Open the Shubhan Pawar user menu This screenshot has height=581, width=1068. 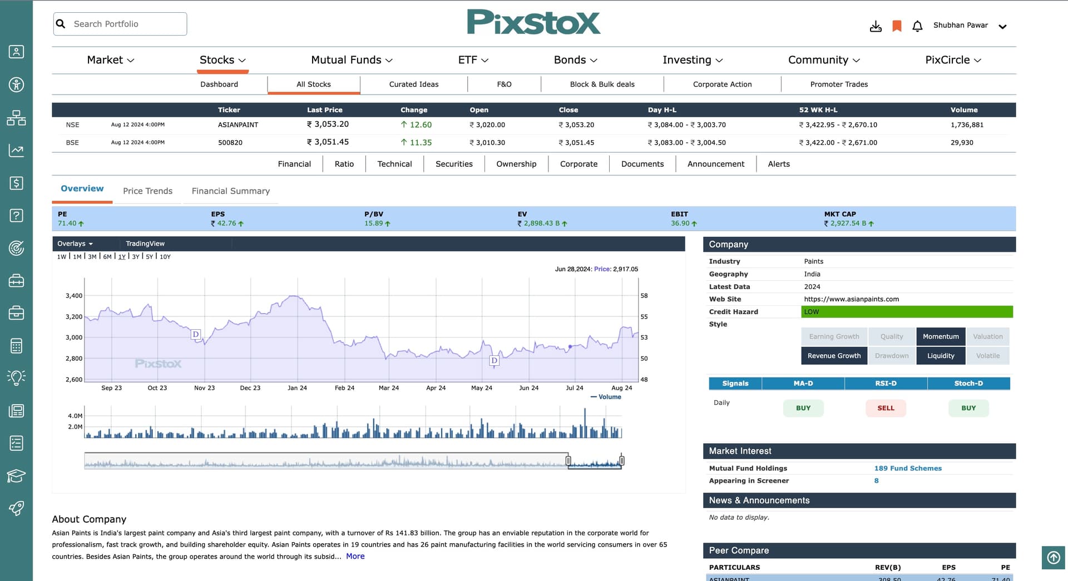970,26
